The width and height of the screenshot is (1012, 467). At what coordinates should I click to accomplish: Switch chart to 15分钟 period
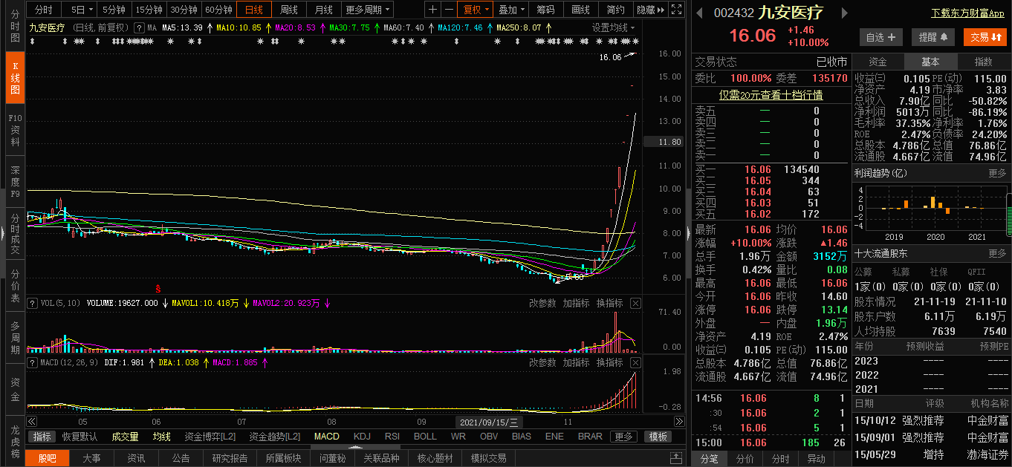(x=149, y=10)
